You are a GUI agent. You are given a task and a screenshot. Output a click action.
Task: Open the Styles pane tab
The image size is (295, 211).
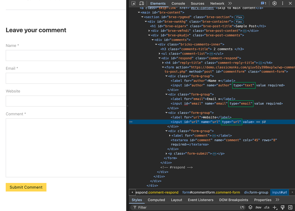(137, 200)
